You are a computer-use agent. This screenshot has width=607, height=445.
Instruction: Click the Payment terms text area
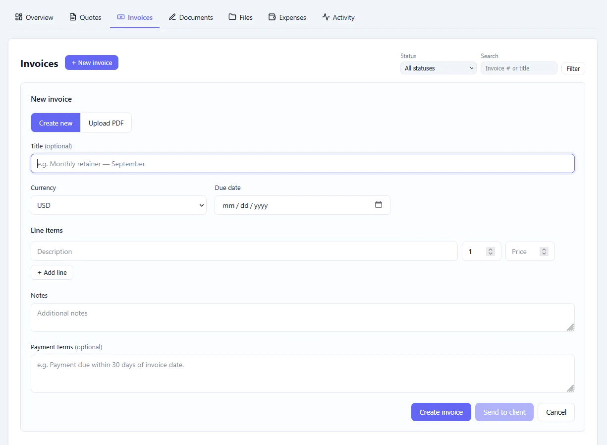click(x=303, y=374)
